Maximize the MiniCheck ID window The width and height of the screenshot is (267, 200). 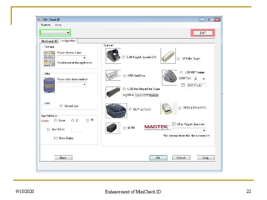pyautogui.click(x=209, y=20)
